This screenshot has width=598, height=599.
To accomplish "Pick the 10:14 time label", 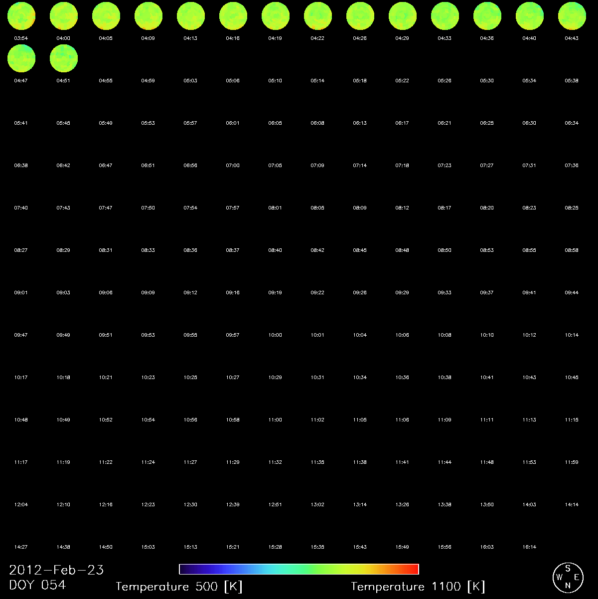I will click(x=572, y=335).
